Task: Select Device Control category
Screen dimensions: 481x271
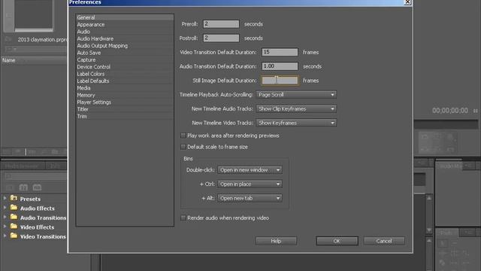Action: tap(125, 67)
